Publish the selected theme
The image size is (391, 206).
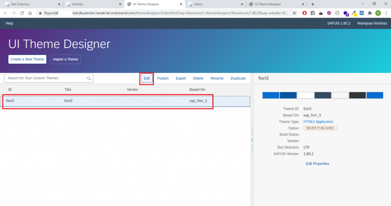(x=163, y=78)
